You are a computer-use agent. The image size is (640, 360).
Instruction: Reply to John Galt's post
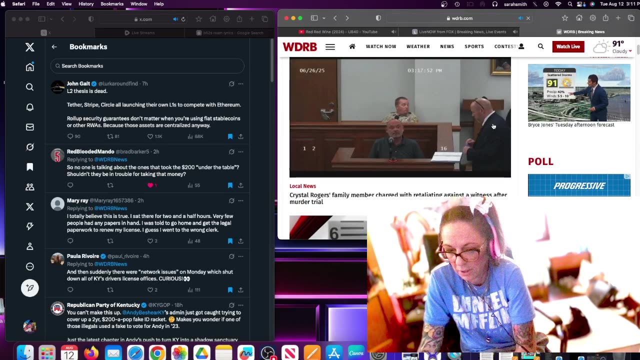click(x=70, y=136)
